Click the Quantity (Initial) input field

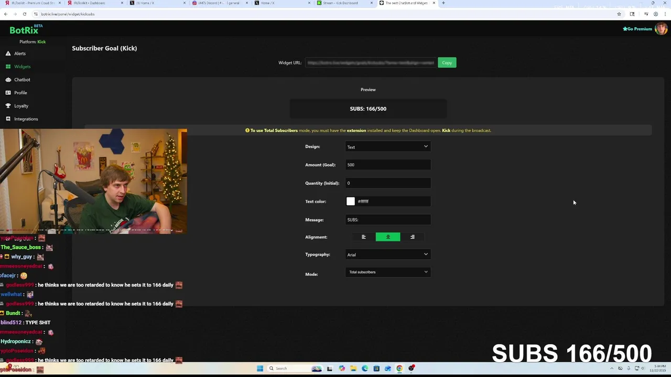point(388,183)
